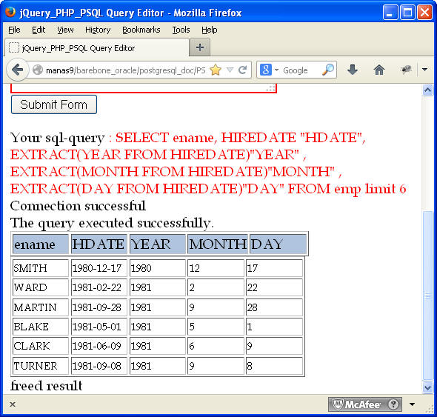Click the McAfee help question mark

(x=393, y=404)
